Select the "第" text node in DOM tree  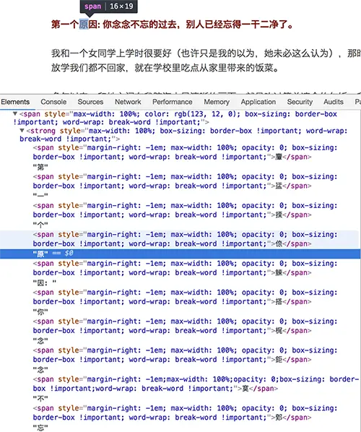40,167
